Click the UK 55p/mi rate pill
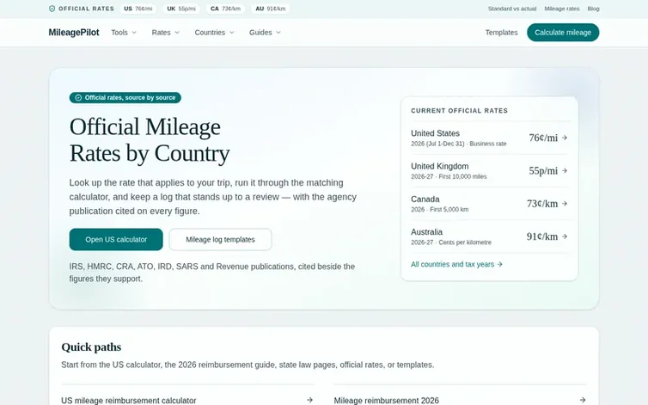 tap(181, 9)
